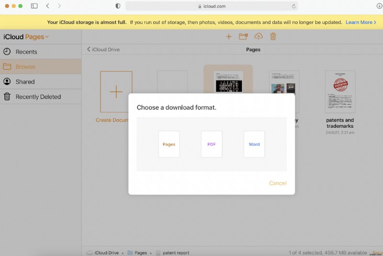Click the upload to cloud icon

coord(259,37)
